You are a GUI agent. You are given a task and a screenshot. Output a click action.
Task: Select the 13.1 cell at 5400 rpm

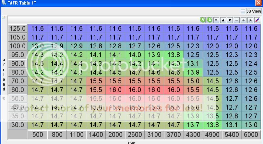(232, 125)
